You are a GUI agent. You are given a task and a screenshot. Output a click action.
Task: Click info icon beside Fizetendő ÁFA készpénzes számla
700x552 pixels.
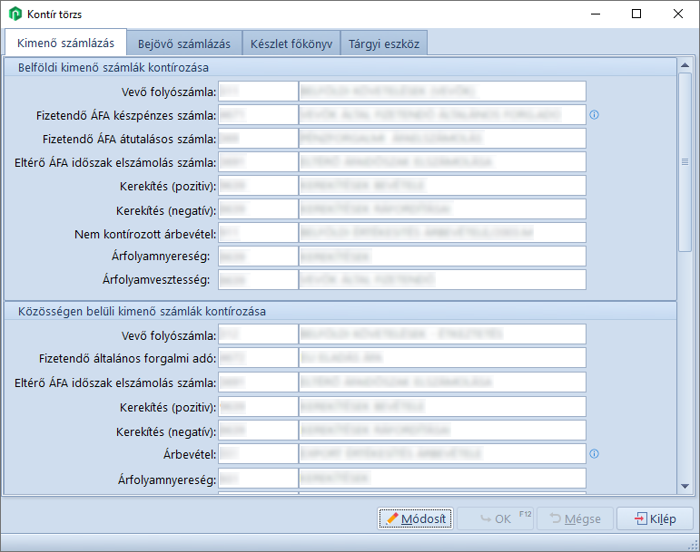595,115
